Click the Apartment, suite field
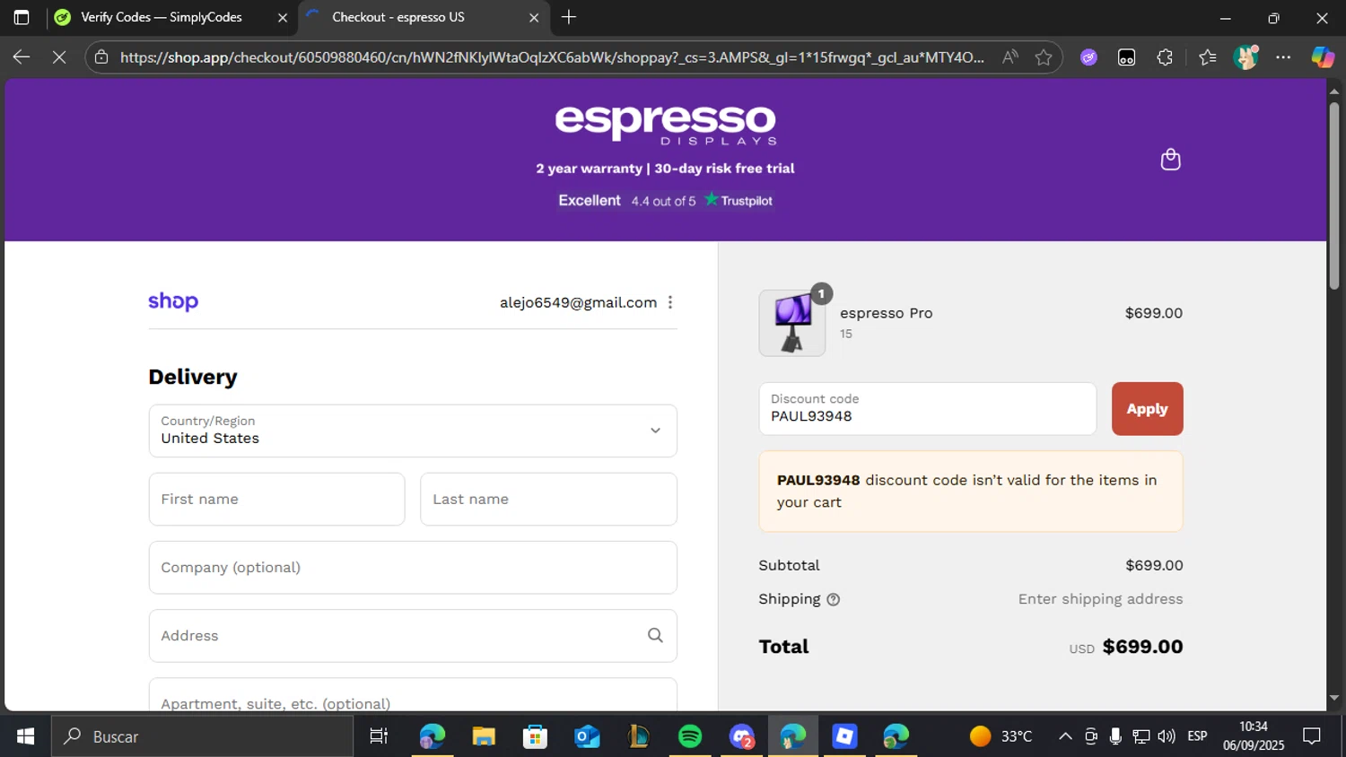Screen dimensions: 1346x757 [413, 695]
